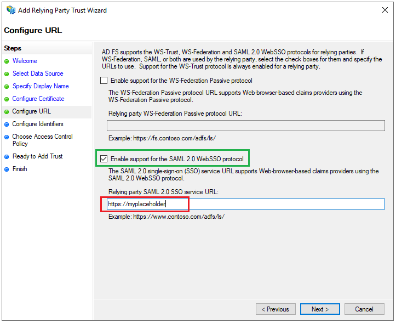The height and width of the screenshot is (323, 396).
Task: Click the blue bullet beside Choose Access Control Policy
Action: coord(7,137)
